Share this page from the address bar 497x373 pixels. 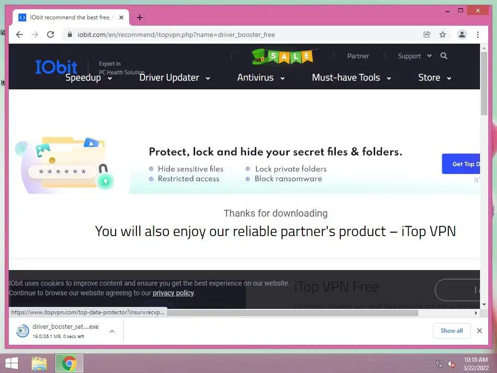(427, 34)
